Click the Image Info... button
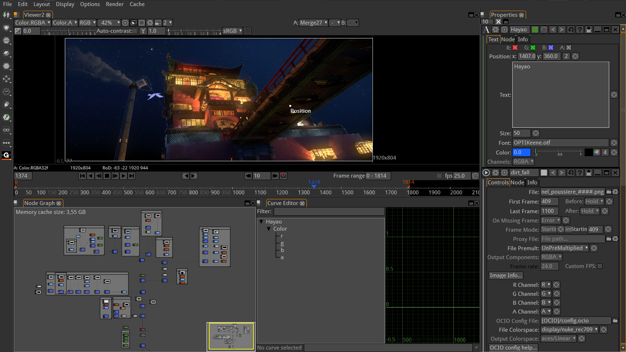This screenshot has height=352, width=626. click(506, 275)
